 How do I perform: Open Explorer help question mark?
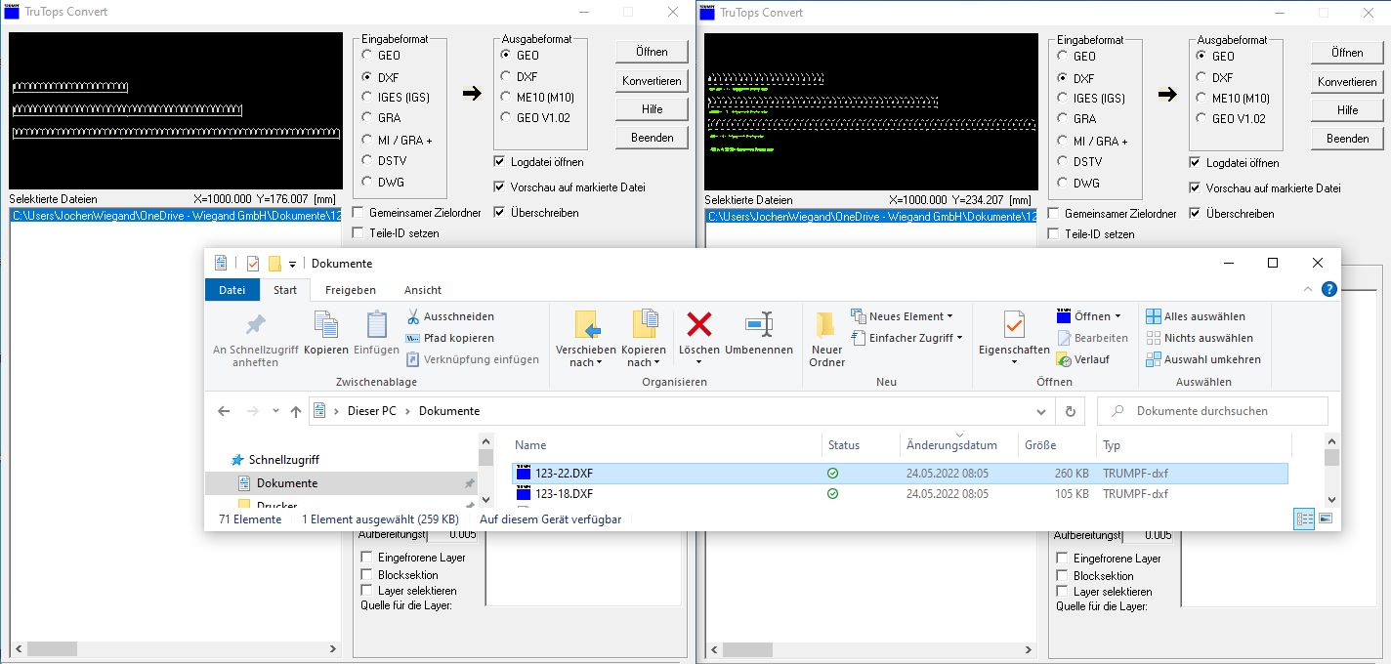tap(1328, 289)
